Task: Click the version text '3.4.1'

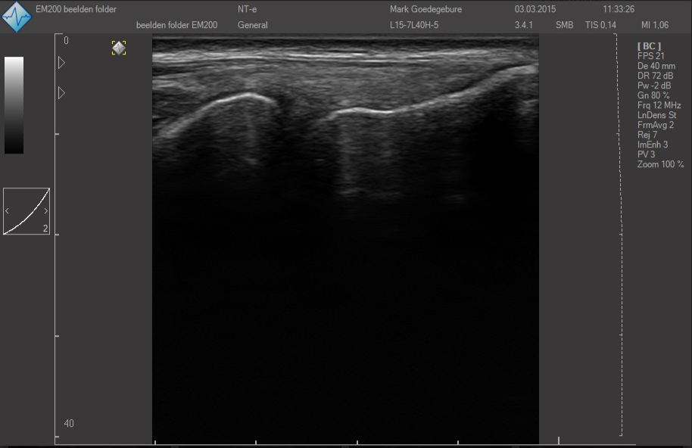Action: [x=523, y=25]
